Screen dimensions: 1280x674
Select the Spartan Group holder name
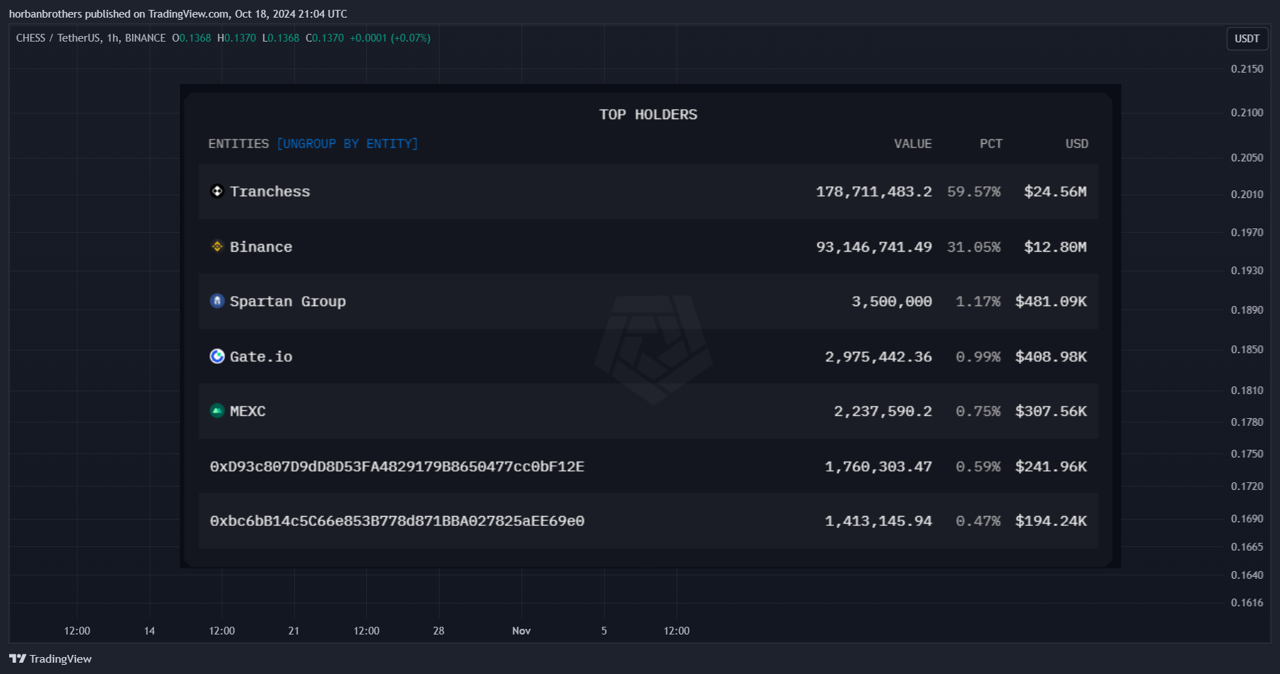288,302
